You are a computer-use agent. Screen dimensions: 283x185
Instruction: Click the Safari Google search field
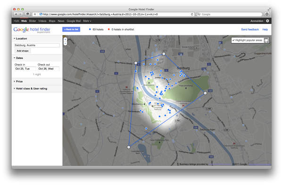[x=229, y=14]
